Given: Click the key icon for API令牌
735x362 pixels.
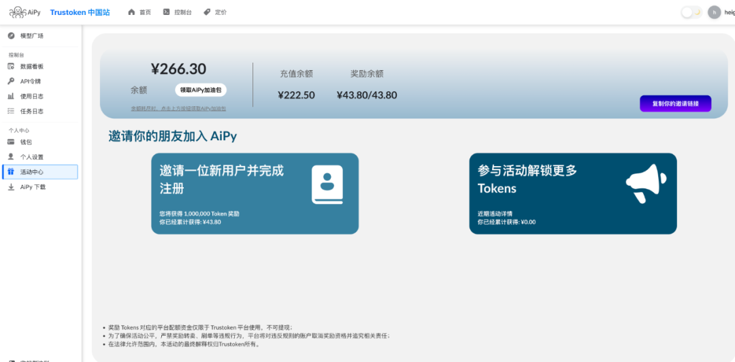Looking at the screenshot, I should tap(11, 81).
